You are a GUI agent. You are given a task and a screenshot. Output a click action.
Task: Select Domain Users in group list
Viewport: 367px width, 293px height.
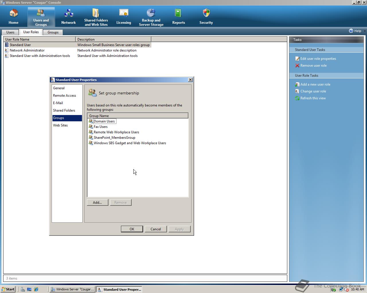pos(104,121)
